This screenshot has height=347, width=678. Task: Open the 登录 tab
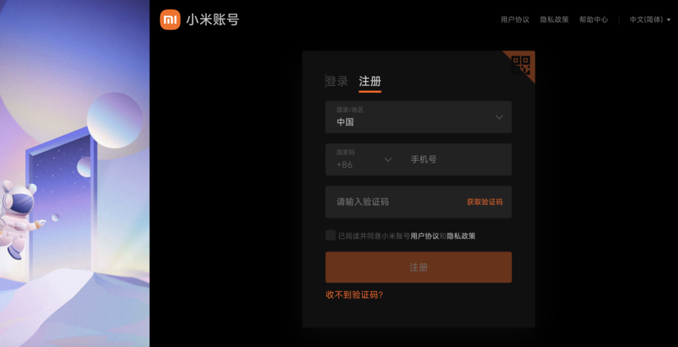(x=337, y=81)
